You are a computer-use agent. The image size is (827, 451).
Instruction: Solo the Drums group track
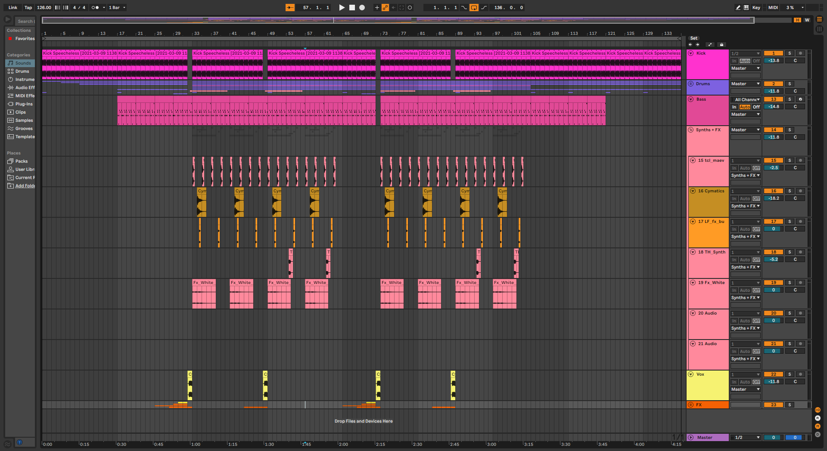790,83
